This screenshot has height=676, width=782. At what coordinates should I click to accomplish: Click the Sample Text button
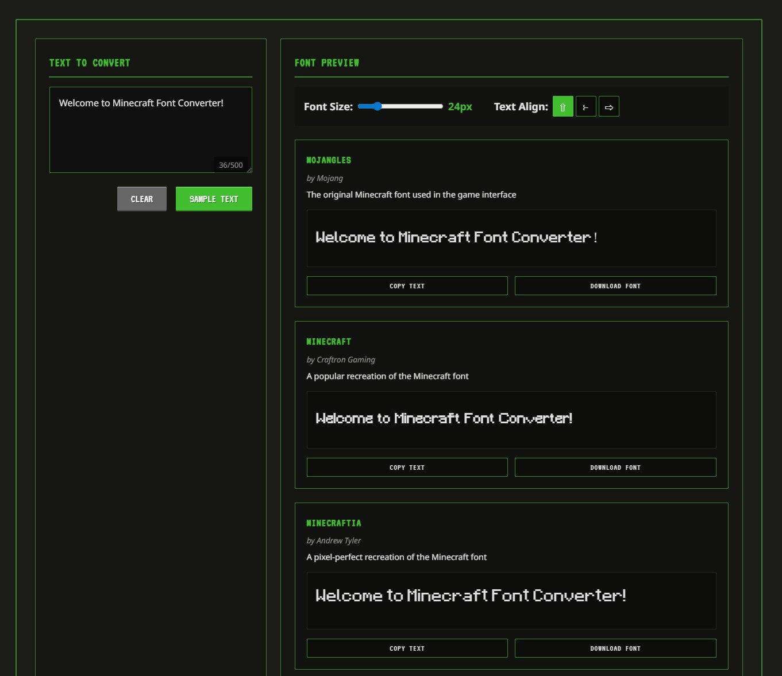(214, 199)
